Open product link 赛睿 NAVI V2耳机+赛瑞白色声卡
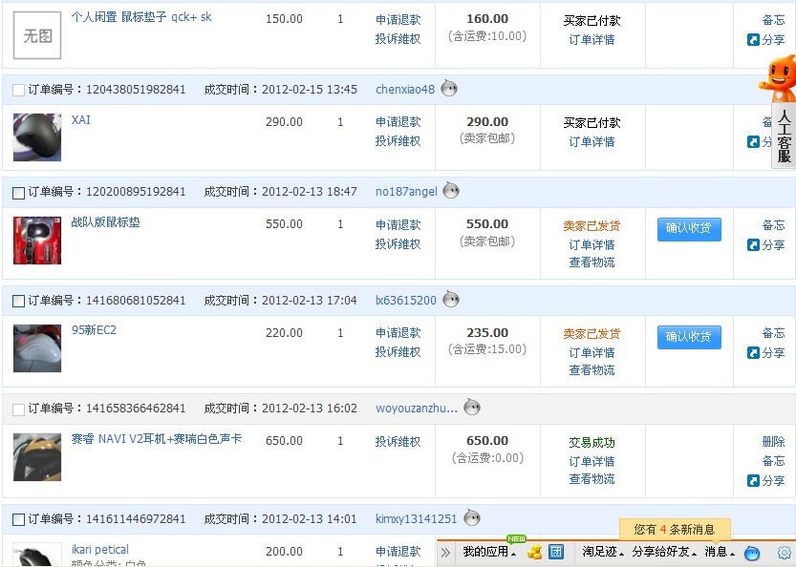Viewport: 796px width, 567px height. pos(157,439)
